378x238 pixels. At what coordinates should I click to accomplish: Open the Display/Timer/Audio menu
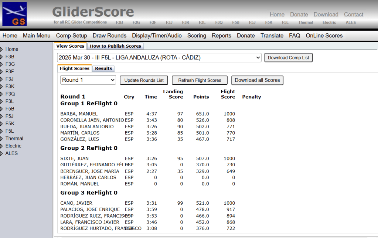coord(157,36)
